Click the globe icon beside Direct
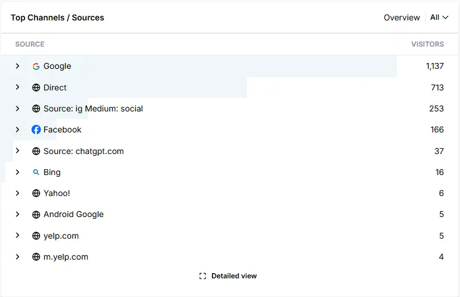Image resolution: width=460 pixels, height=297 pixels. (x=36, y=88)
